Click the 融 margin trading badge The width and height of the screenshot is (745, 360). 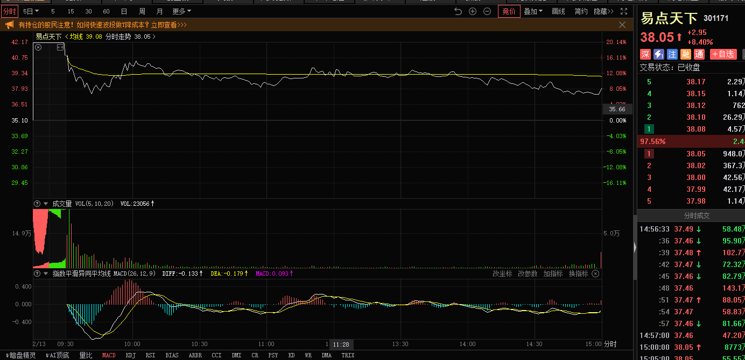pyautogui.click(x=686, y=54)
